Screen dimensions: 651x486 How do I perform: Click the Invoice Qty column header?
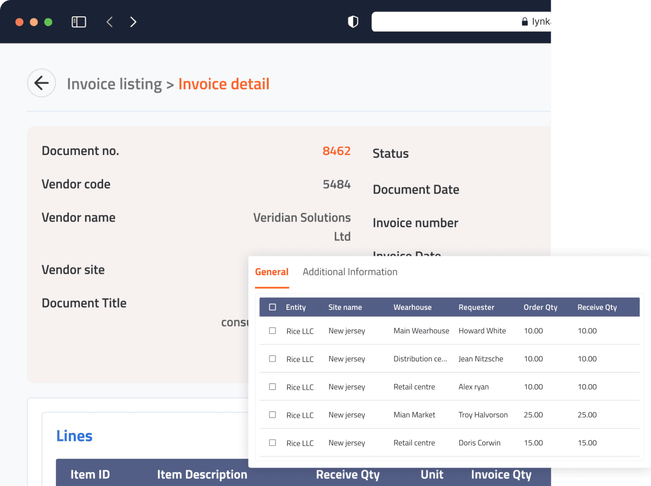point(501,475)
